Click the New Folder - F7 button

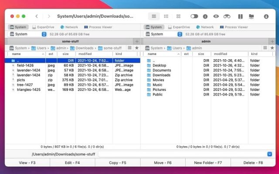pos(208,162)
